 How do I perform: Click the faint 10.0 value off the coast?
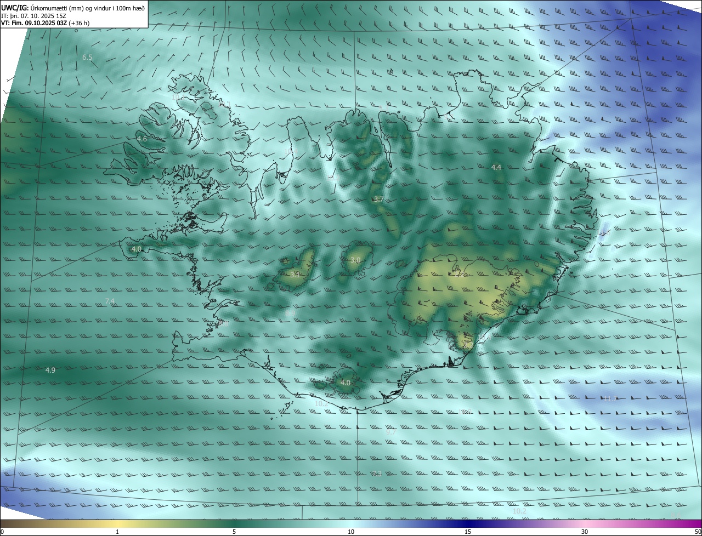click(x=465, y=411)
